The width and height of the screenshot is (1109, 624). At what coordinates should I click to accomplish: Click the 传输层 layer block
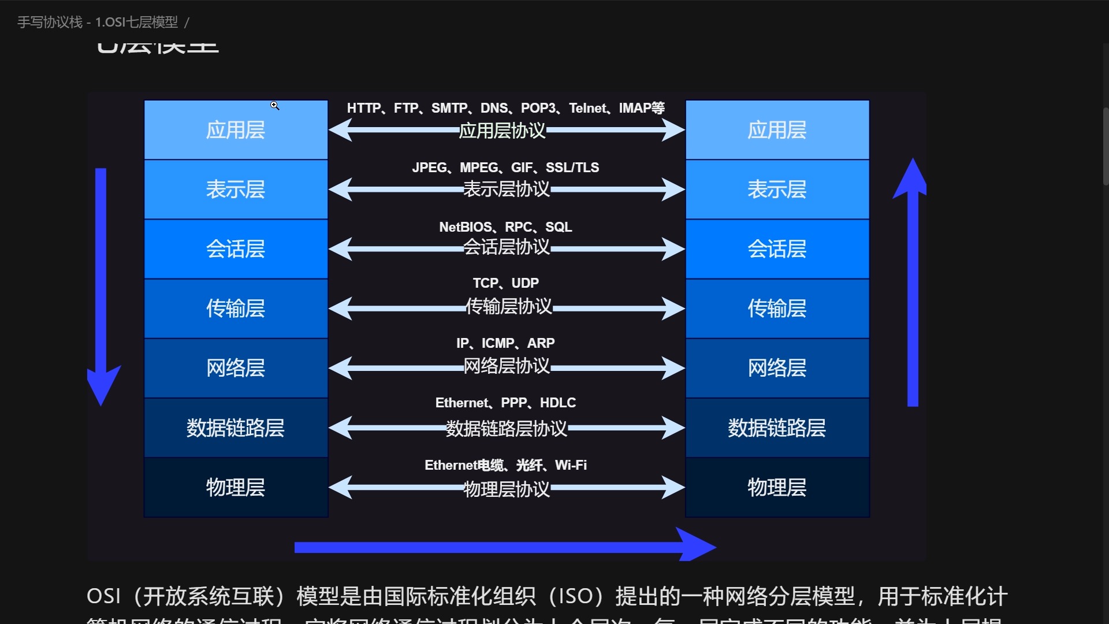click(x=235, y=309)
